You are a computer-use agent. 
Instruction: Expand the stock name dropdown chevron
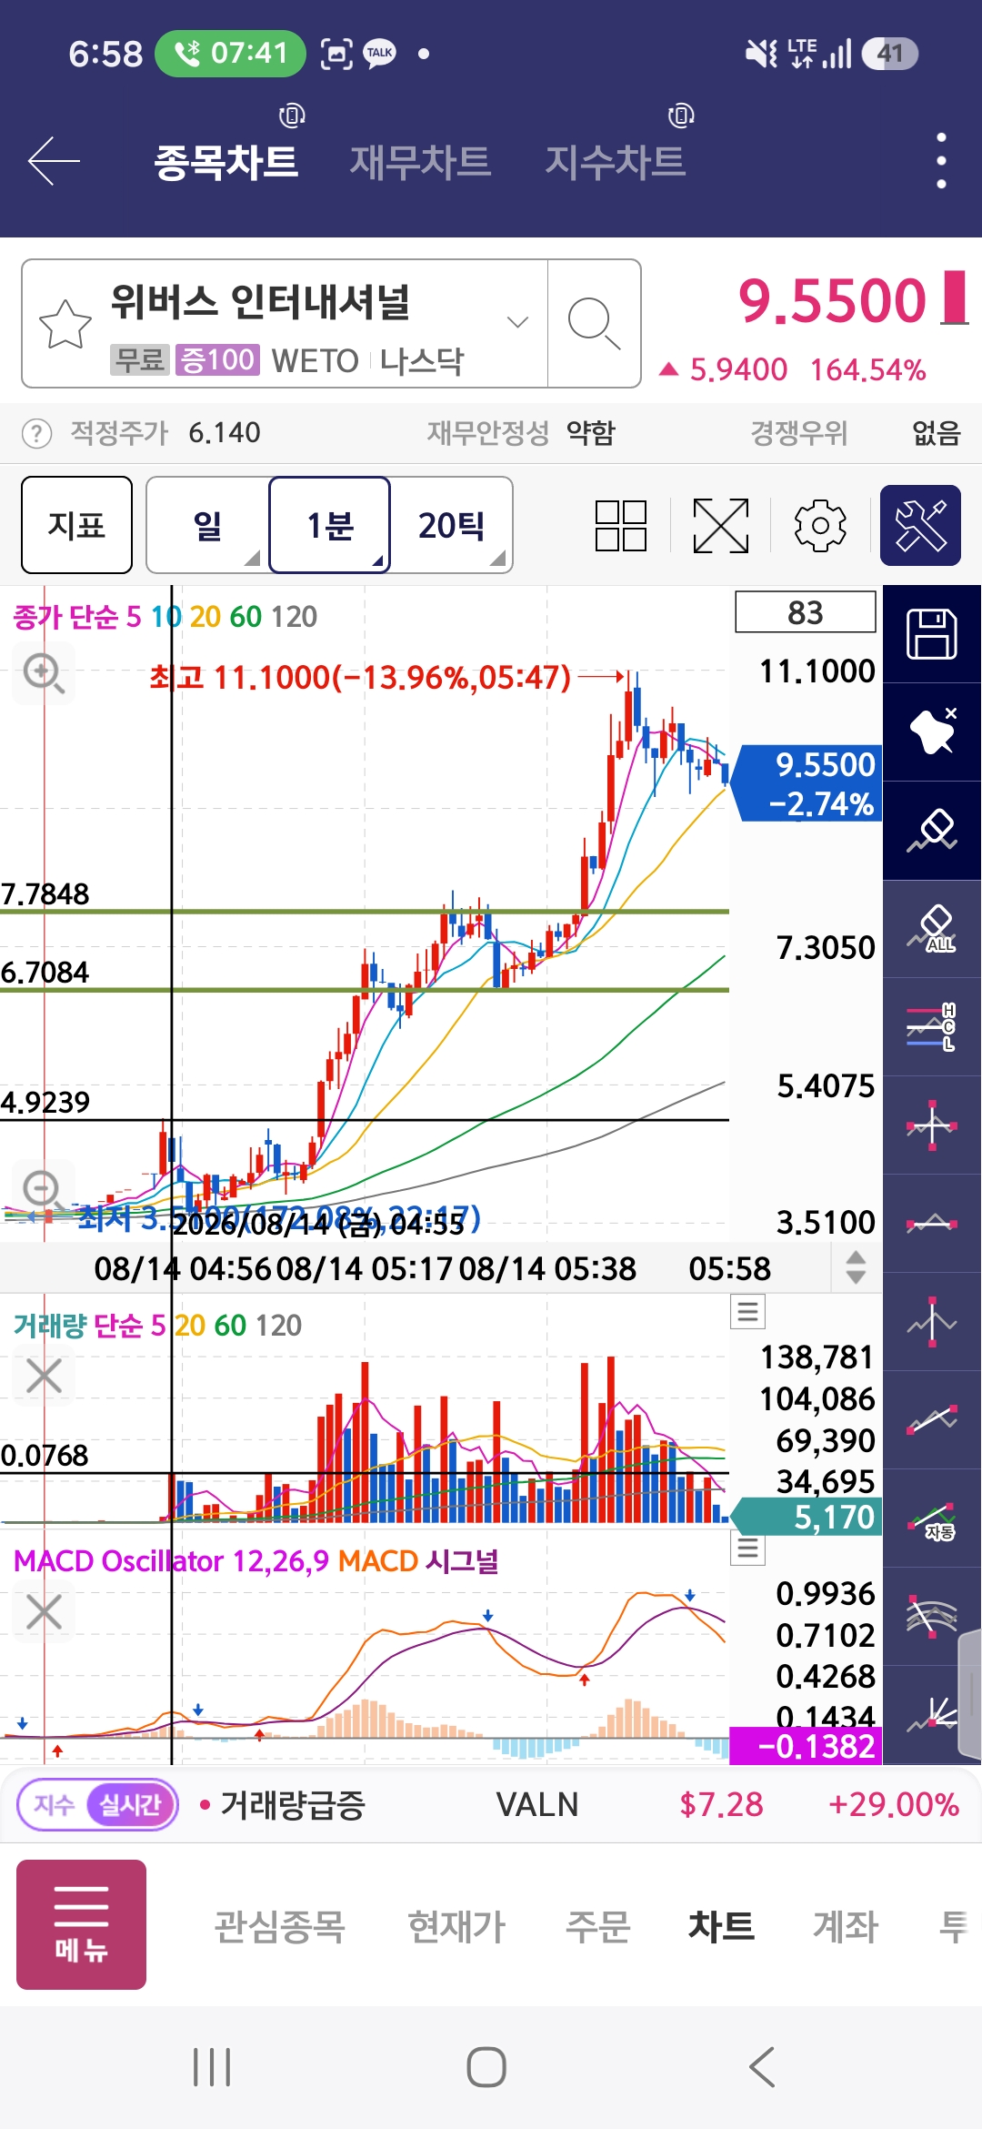click(517, 322)
